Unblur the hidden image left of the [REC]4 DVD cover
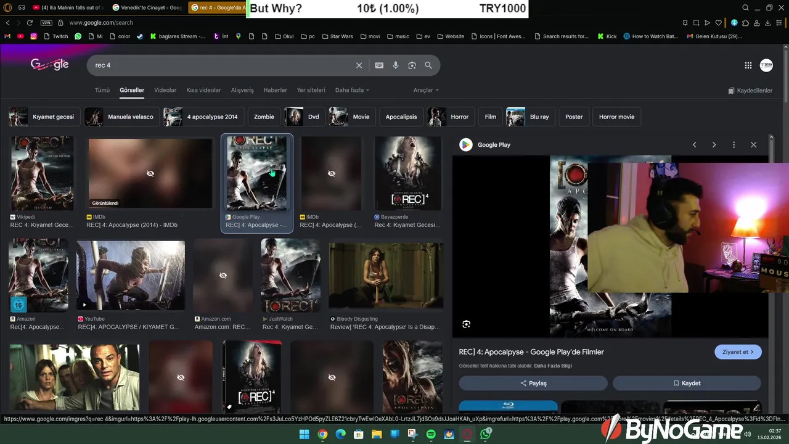 tap(181, 377)
